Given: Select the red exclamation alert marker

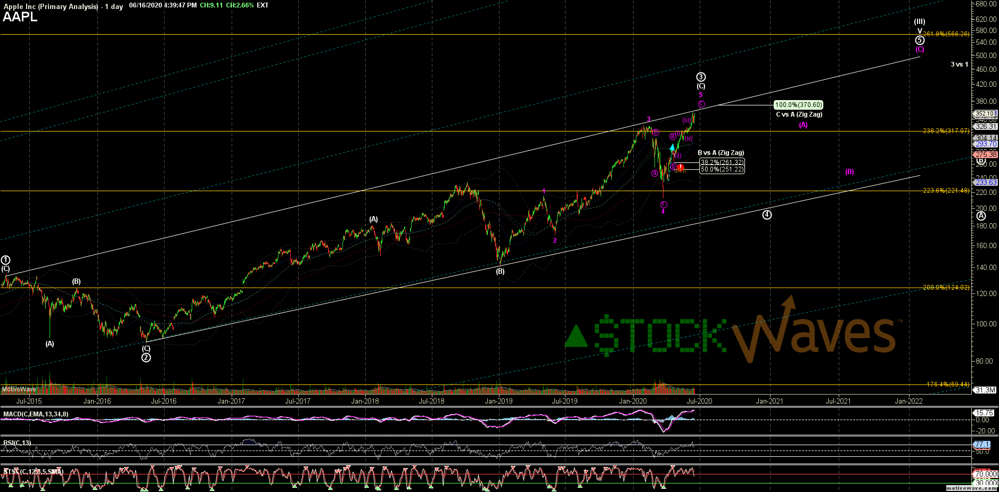Looking at the screenshot, I should 681,168.
